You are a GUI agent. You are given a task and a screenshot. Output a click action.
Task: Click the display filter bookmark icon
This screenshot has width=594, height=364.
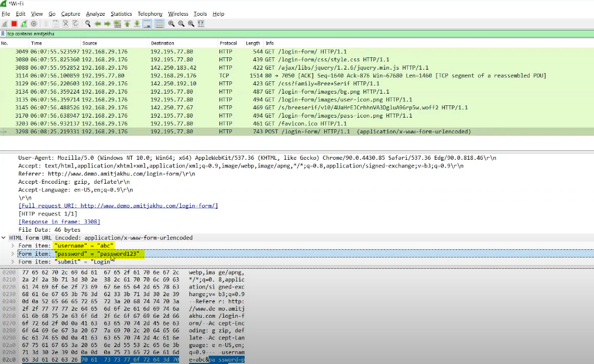point(4,34)
